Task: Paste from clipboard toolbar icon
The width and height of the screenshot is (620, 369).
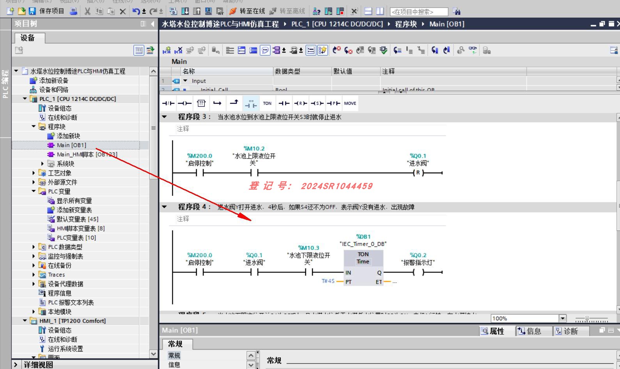Action: pyautogui.click(x=111, y=11)
